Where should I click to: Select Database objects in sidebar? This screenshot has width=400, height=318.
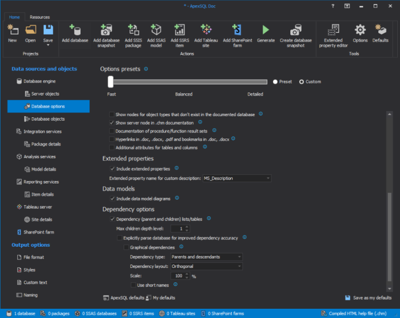point(48,118)
